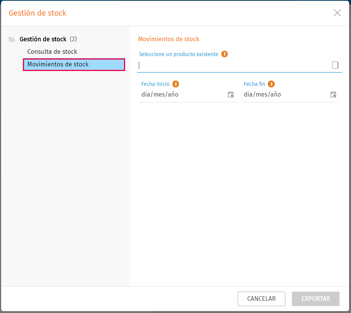
Task: Click the CANCELAR button
Action: [x=261, y=298]
